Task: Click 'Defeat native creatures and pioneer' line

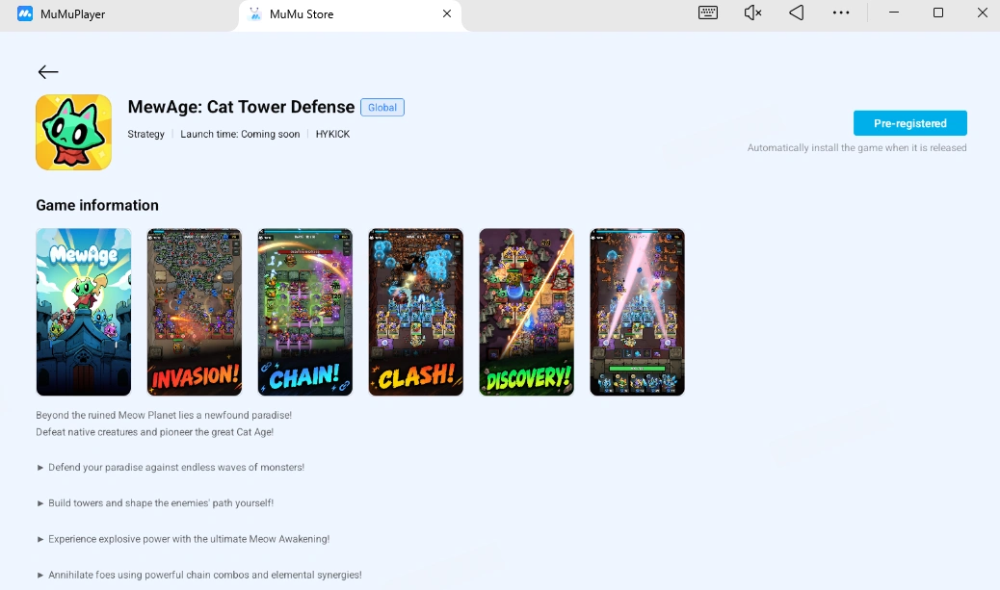Action: click(x=155, y=432)
